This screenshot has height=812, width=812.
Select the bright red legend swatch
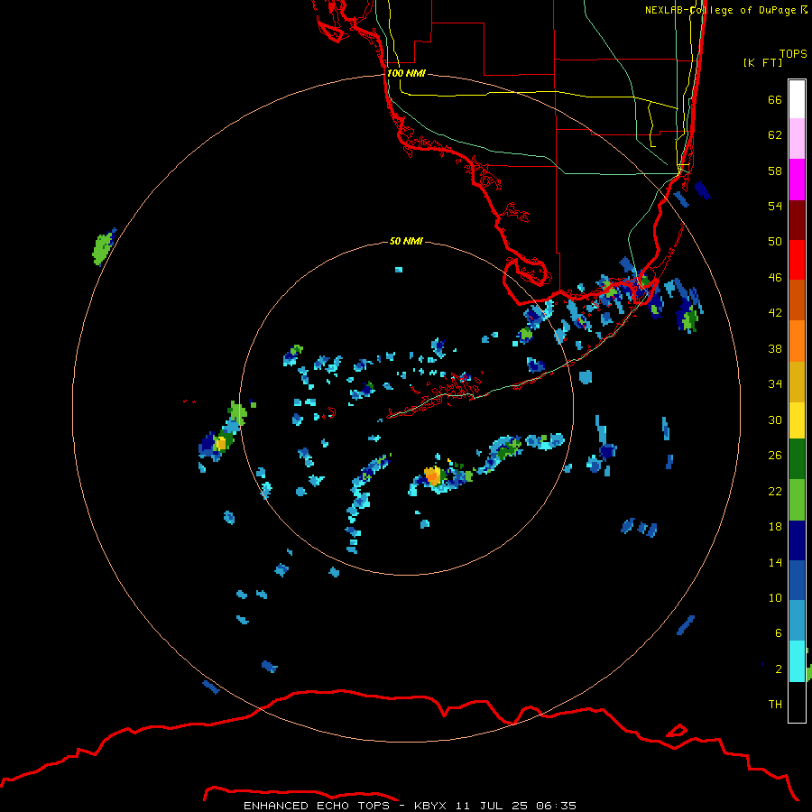(797, 260)
